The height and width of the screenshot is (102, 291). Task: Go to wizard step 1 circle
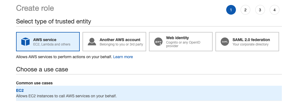(x=231, y=10)
